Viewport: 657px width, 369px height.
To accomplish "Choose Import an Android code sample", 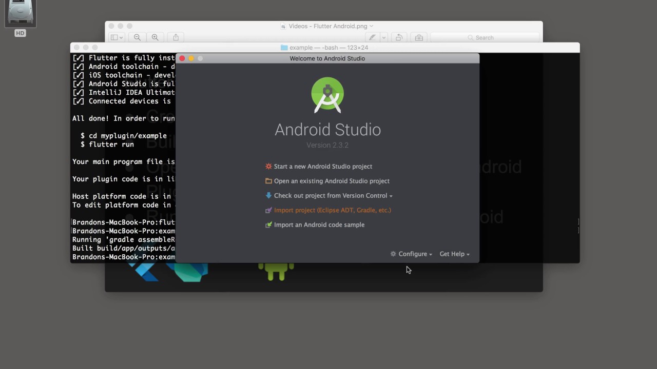I will coord(319,224).
